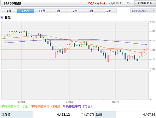Click the 情報更新 refresh button
The width and height of the screenshot is (156, 118).
tap(145, 3)
